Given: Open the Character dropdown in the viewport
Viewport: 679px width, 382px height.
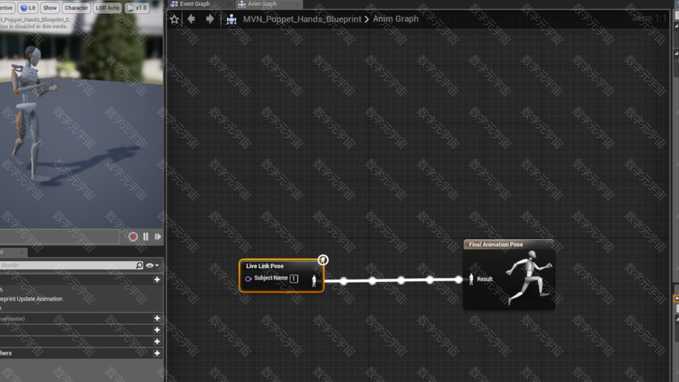Looking at the screenshot, I should coord(76,8).
